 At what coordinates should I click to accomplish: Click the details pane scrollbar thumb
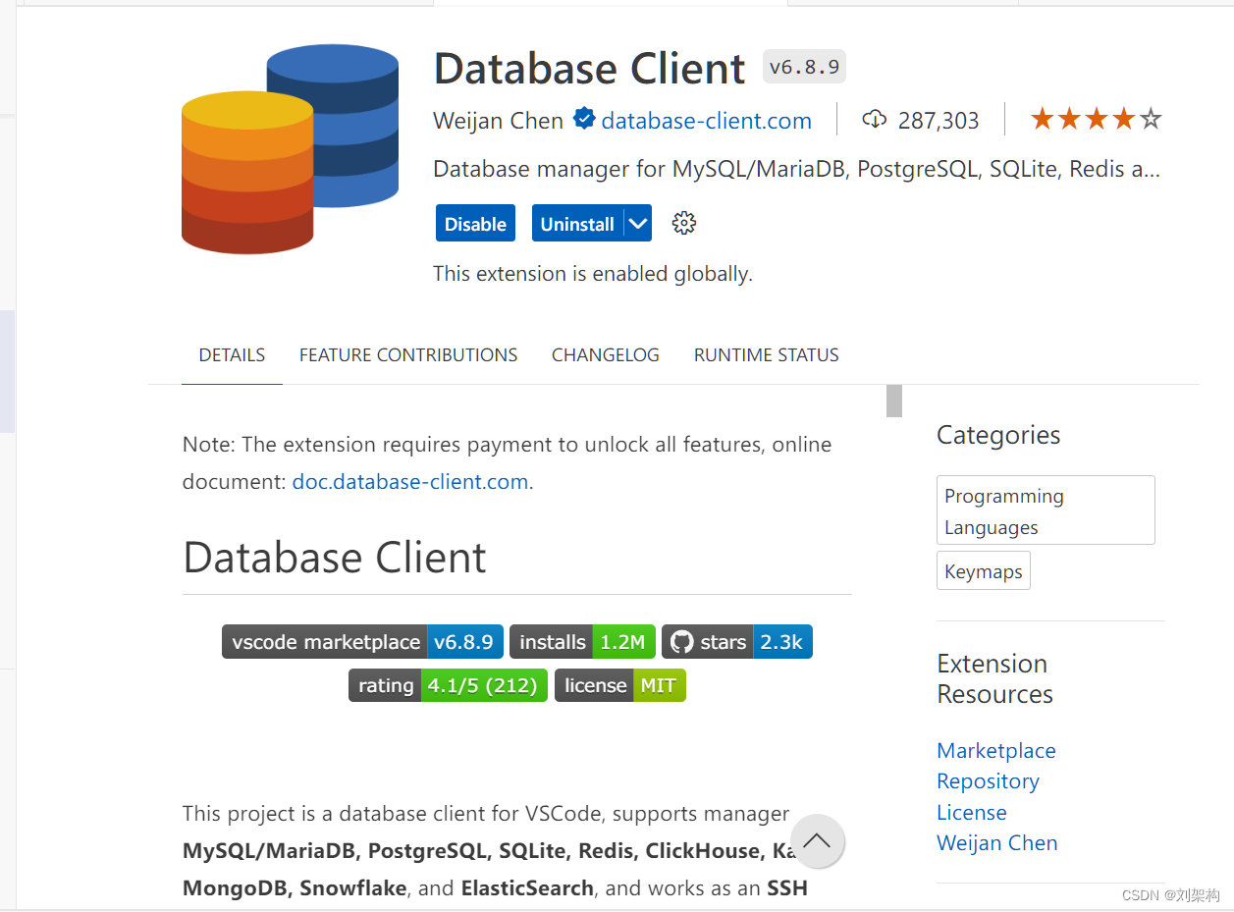[893, 401]
